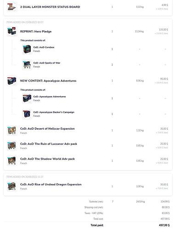Viewport: 176px width, 230px height.
Task: Open the Rise of Undead Dragon Expansion image
Action: tap(12, 186)
